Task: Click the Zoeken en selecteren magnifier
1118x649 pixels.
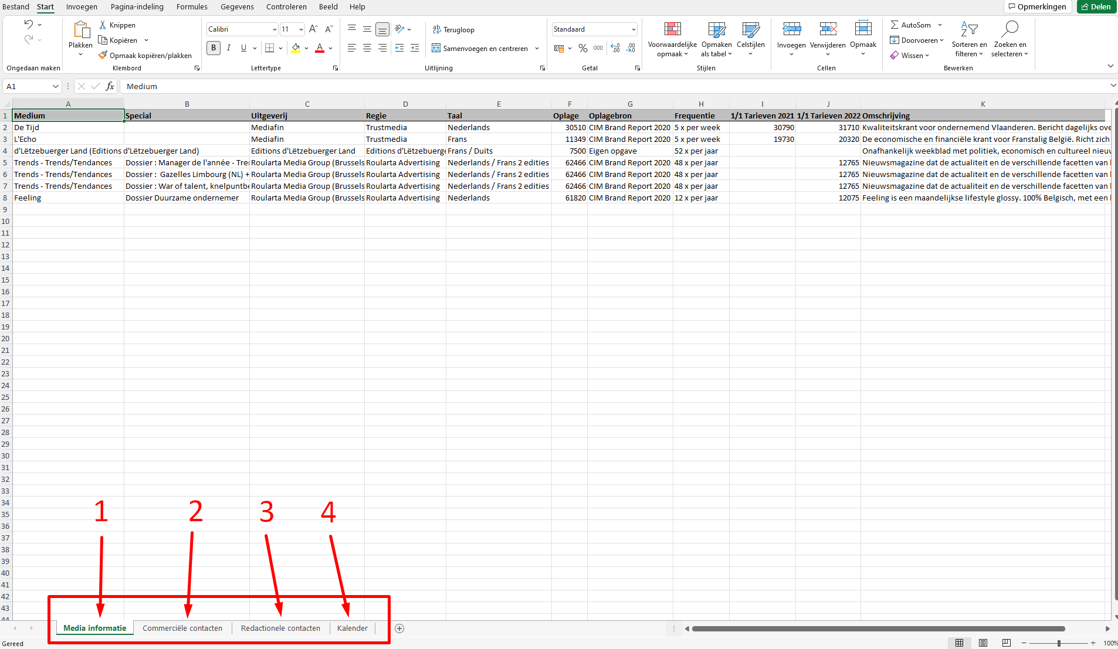Action: [x=1009, y=29]
